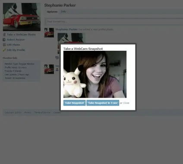Click the Member Info heading
Screen dimensions: 183x164
pos(10,58)
